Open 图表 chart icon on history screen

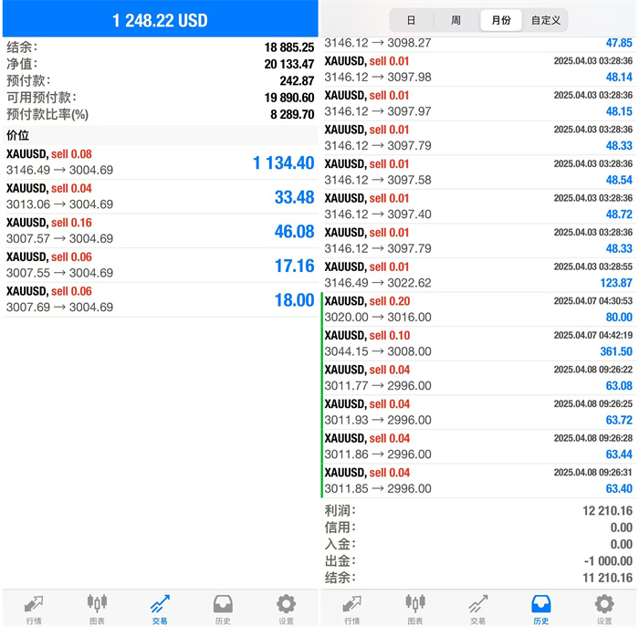(415, 609)
